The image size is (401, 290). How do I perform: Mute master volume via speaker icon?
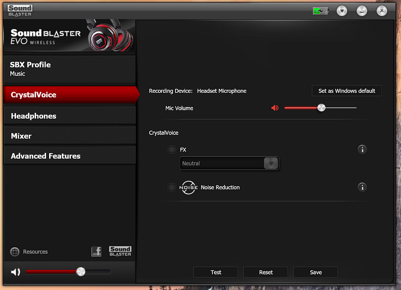(16, 272)
